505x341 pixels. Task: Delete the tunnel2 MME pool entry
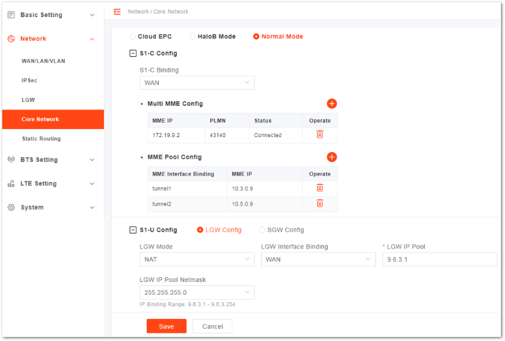point(320,204)
